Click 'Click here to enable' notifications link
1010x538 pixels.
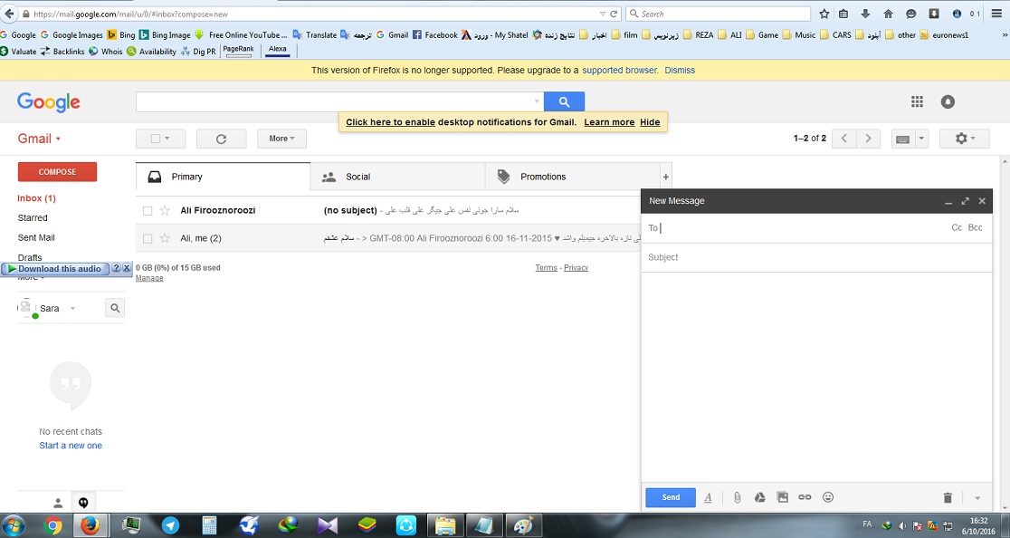[x=390, y=122]
